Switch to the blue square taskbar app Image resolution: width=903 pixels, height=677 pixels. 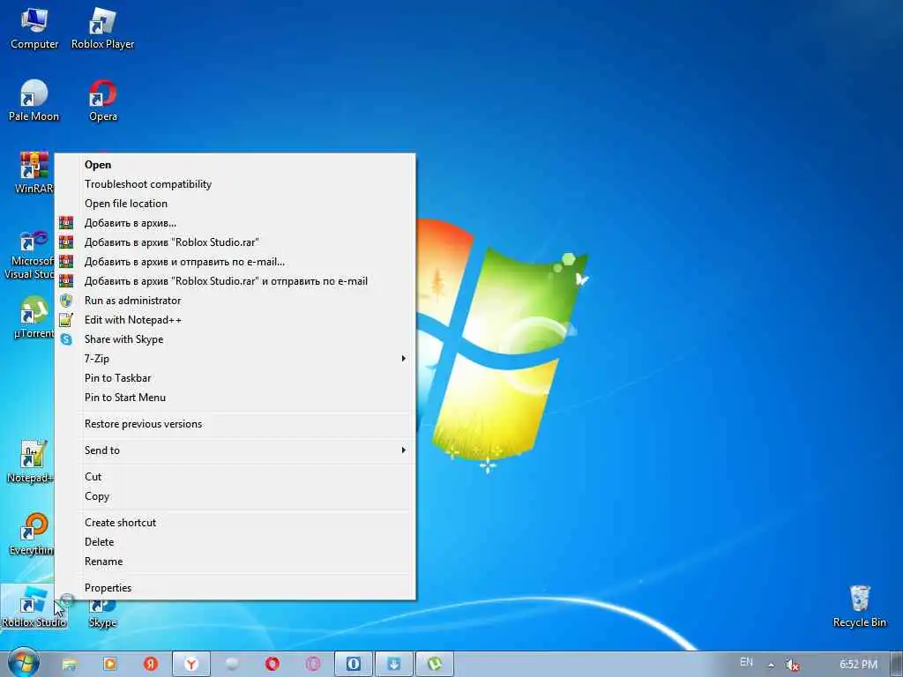point(353,665)
